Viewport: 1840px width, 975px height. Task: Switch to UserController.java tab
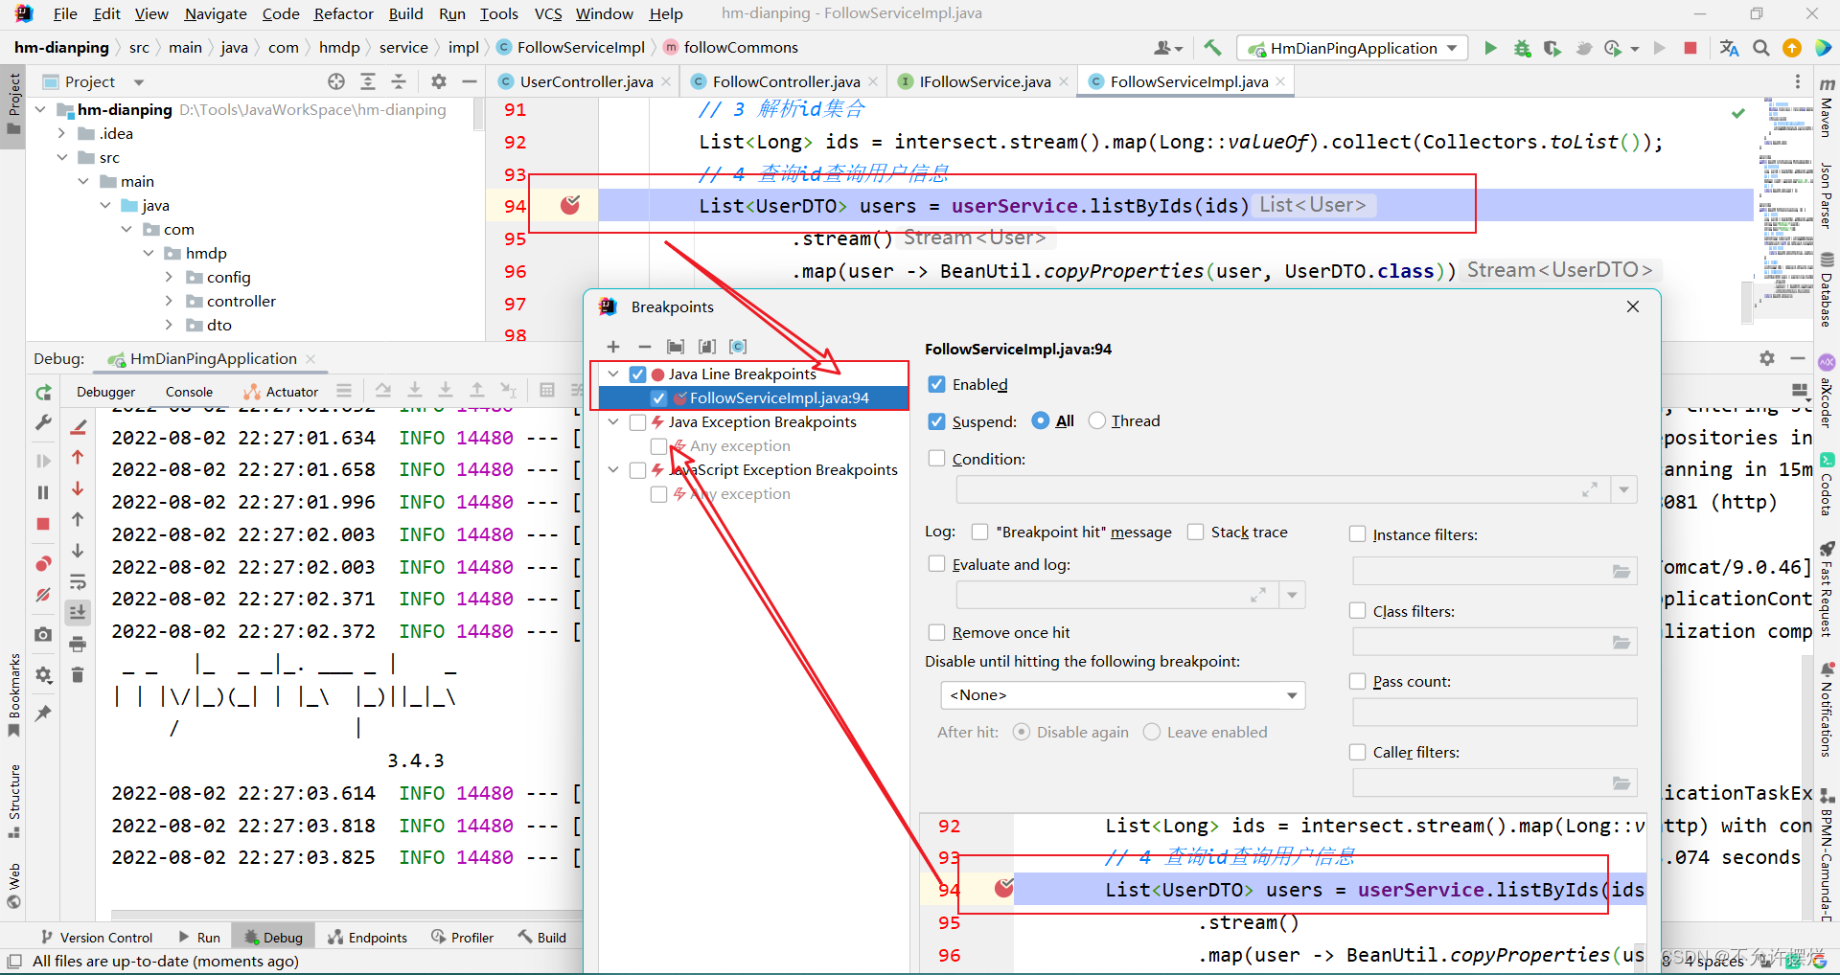(x=586, y=81)
